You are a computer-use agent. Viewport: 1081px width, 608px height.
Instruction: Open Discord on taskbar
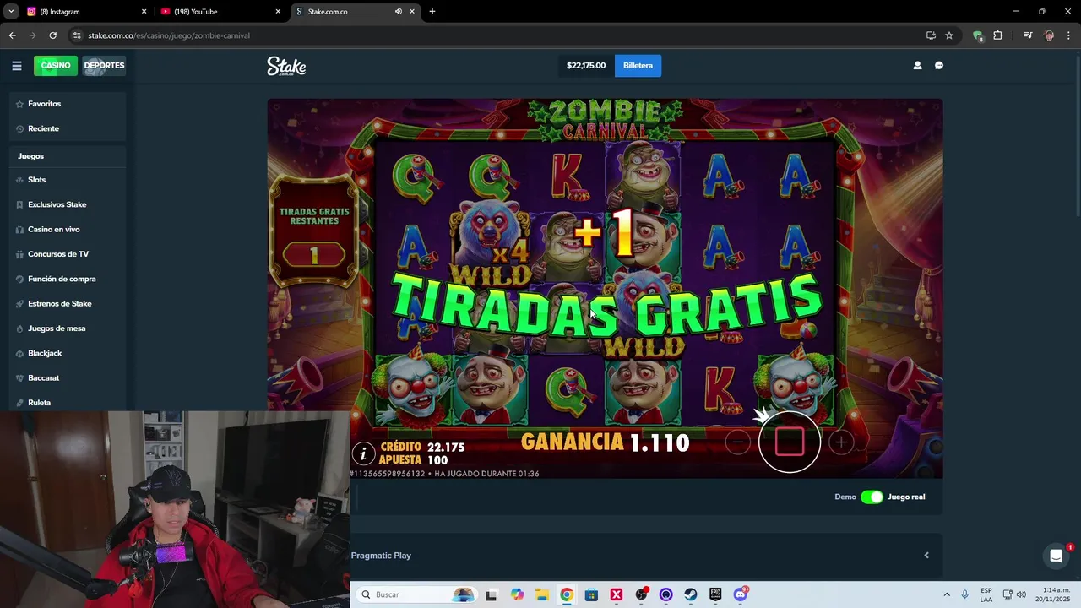click(741, 594)
